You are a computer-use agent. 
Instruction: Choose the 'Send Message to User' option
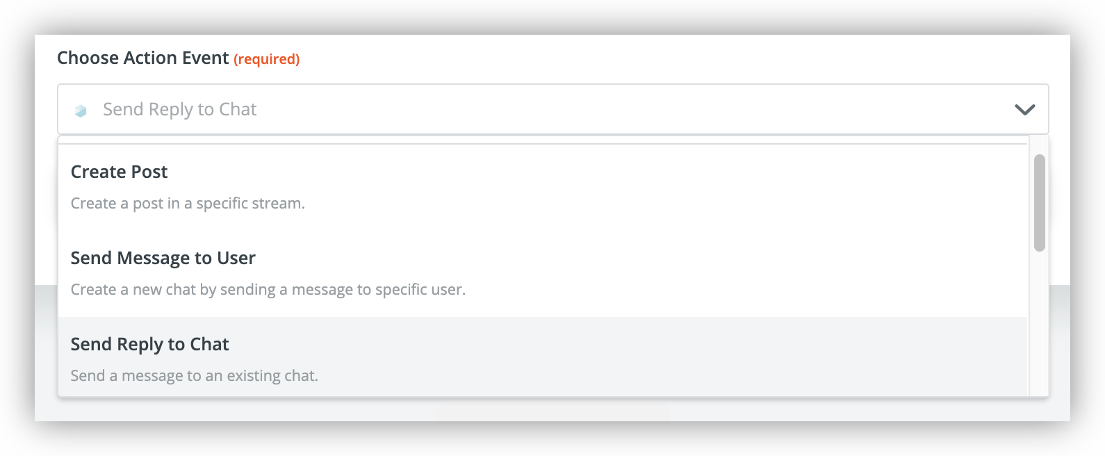(x=543, y=274)
